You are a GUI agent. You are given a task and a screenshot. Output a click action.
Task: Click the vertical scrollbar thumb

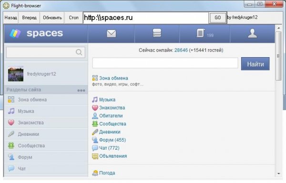[278, 56]
